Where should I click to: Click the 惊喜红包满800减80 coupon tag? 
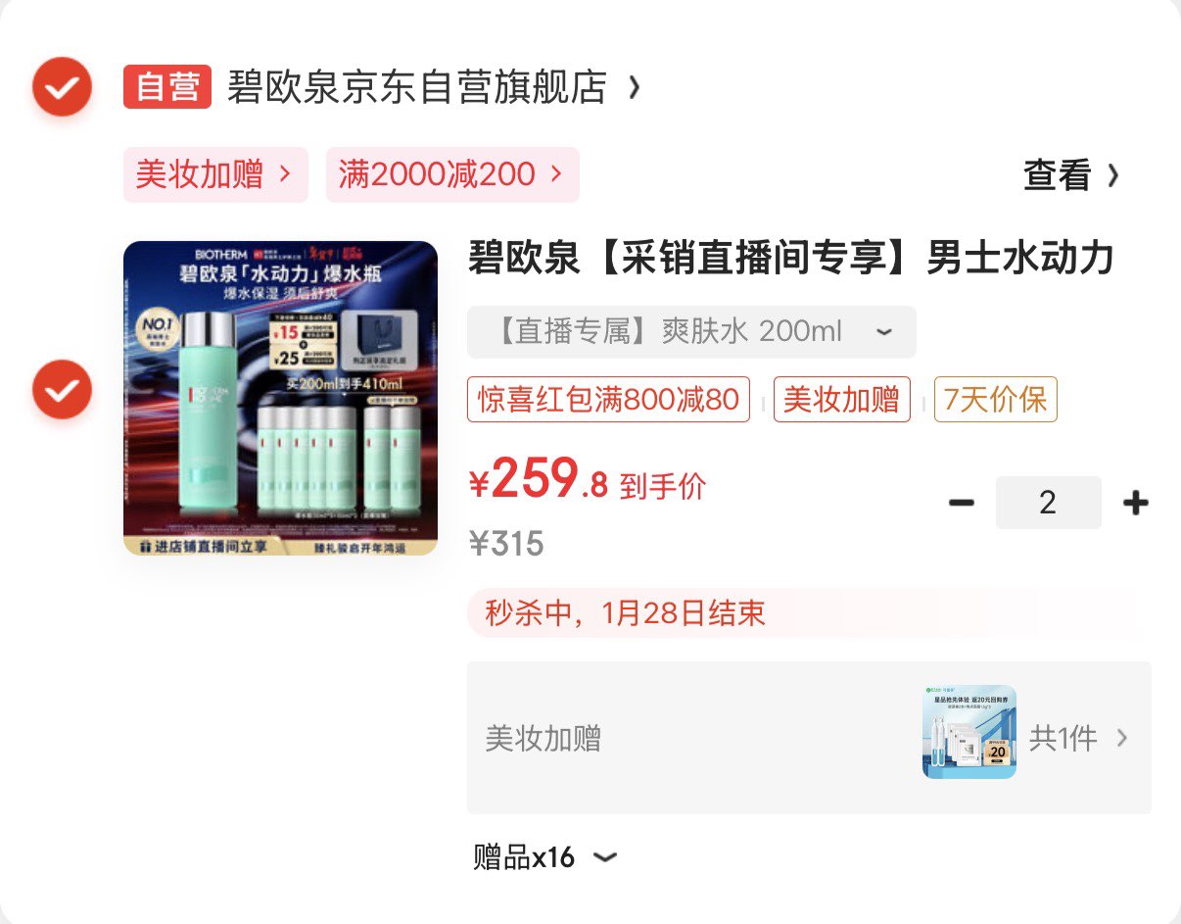tap(608, 400)
